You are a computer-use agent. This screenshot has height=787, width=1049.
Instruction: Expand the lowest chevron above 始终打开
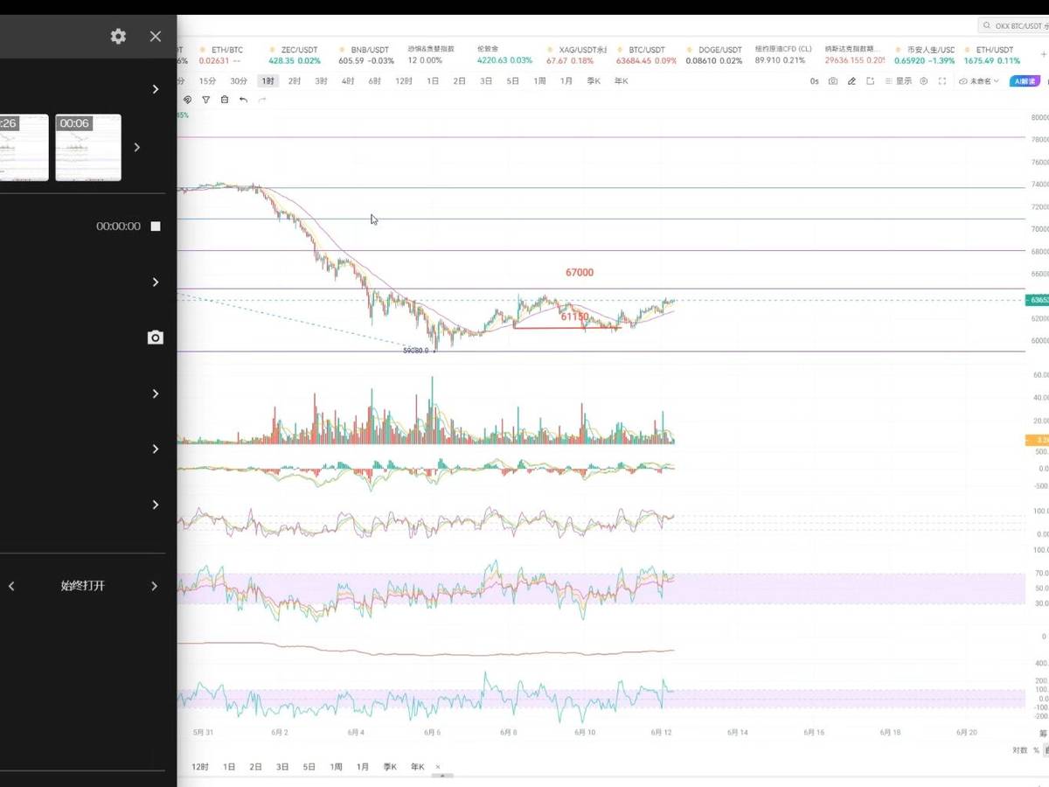coord(156,505)
